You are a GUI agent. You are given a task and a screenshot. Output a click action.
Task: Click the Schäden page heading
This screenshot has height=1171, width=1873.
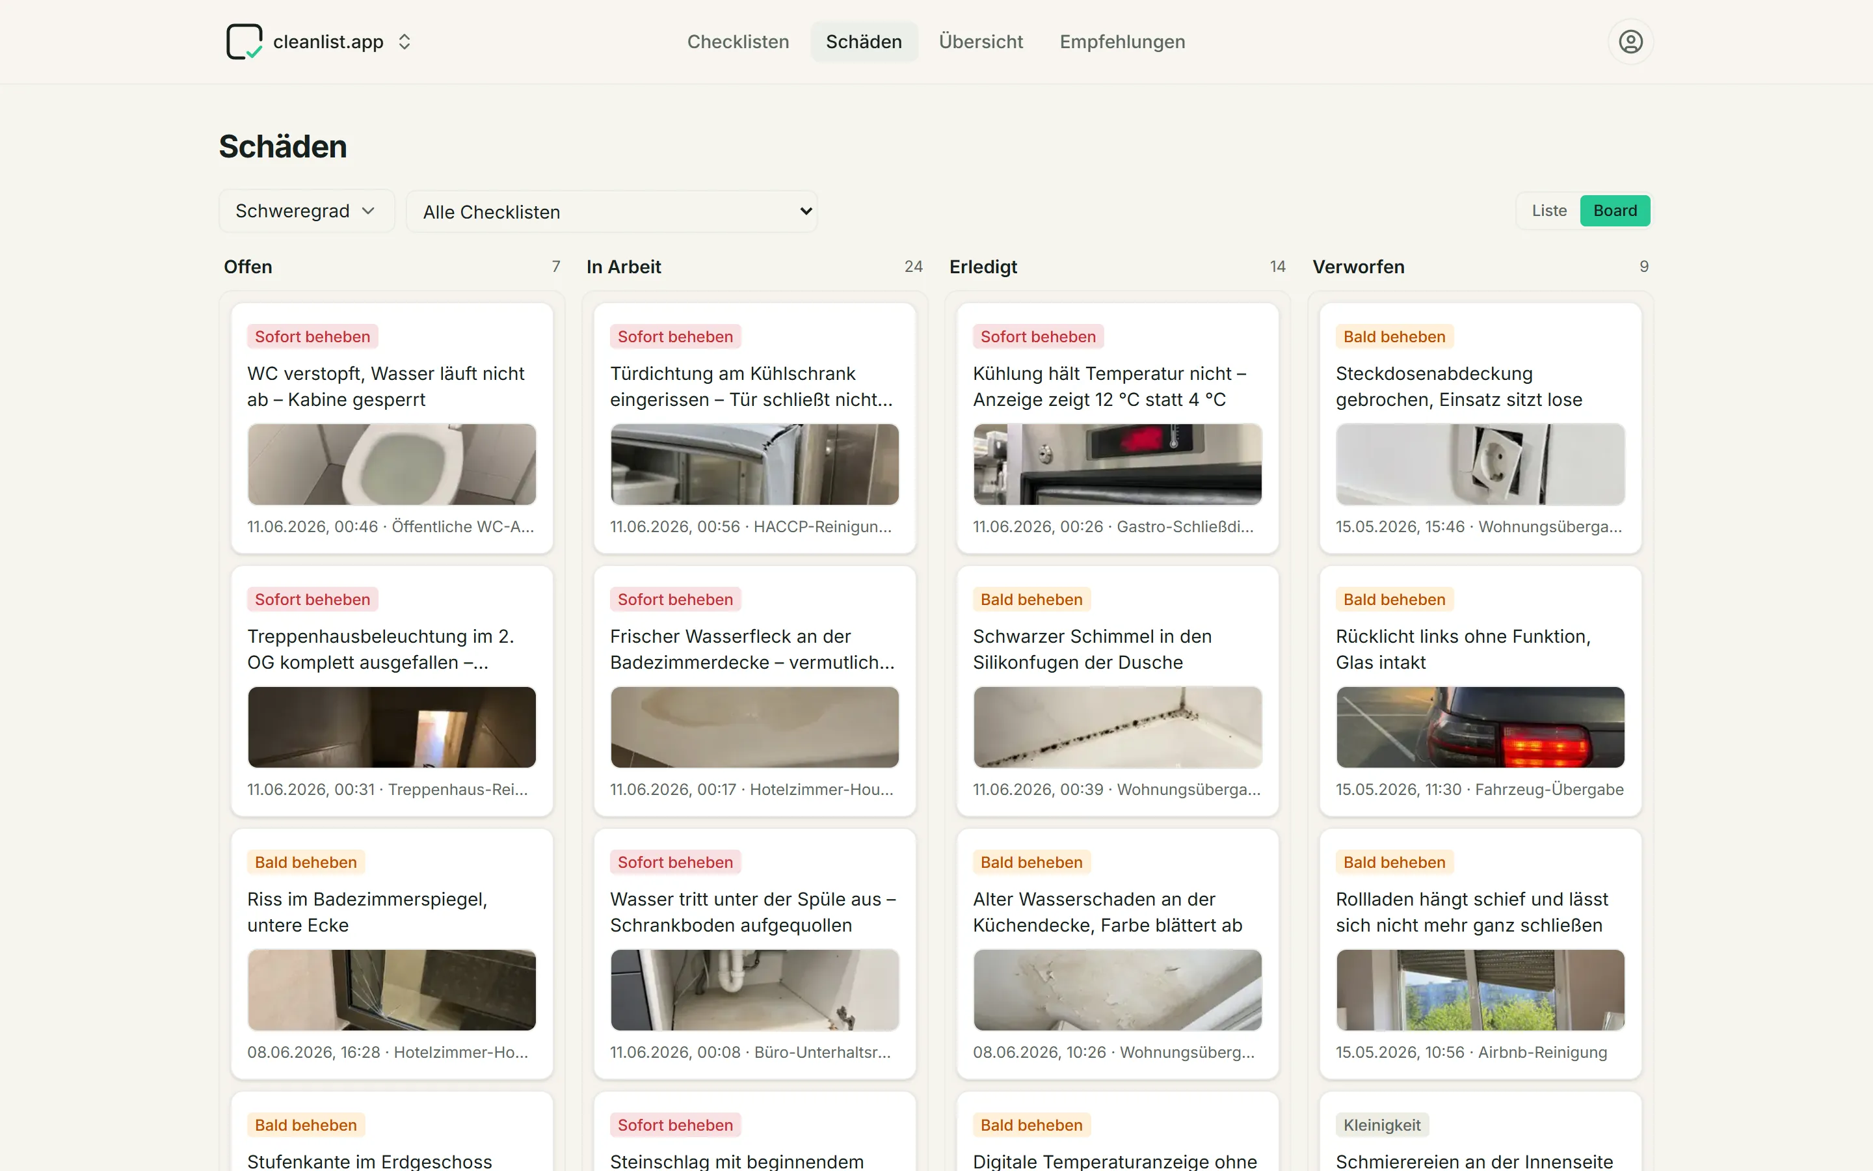click(x=282, y=146)
